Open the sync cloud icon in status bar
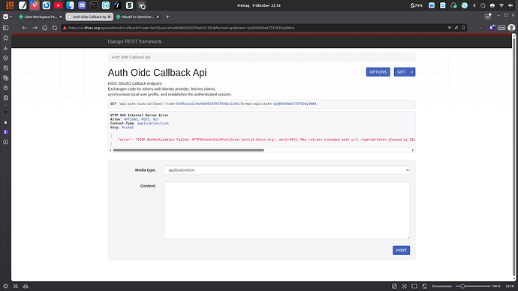This screenshot has width=518, height=291. tap(26, 286)
